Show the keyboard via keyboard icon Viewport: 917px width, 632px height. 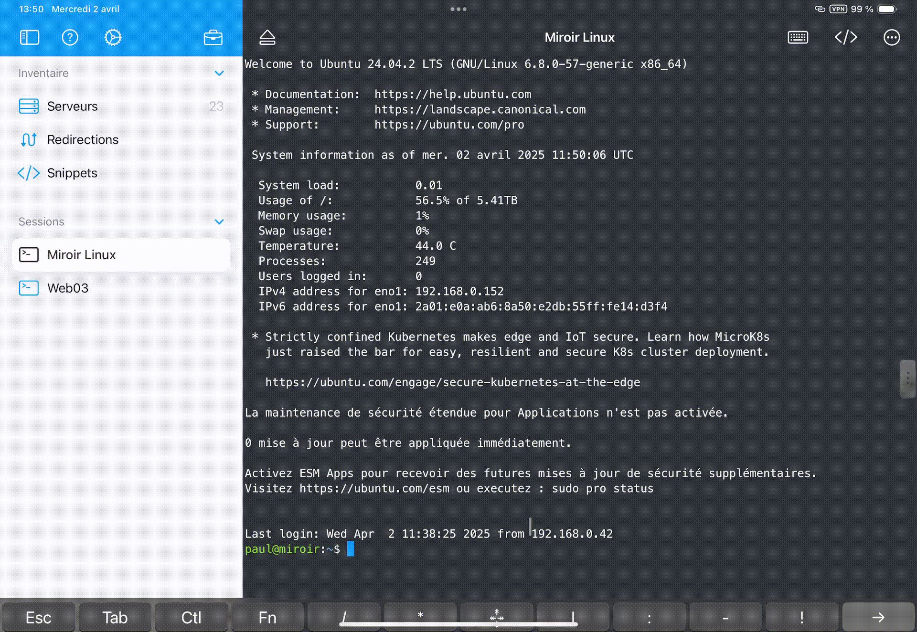click(798, 37)
